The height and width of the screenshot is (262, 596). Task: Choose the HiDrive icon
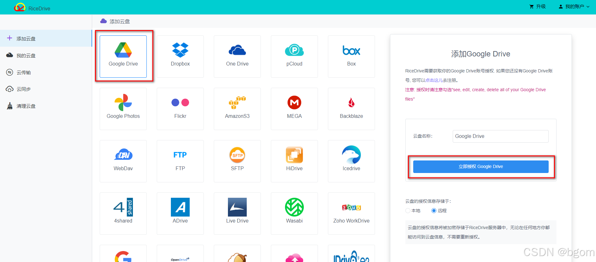tap(294, 155)
